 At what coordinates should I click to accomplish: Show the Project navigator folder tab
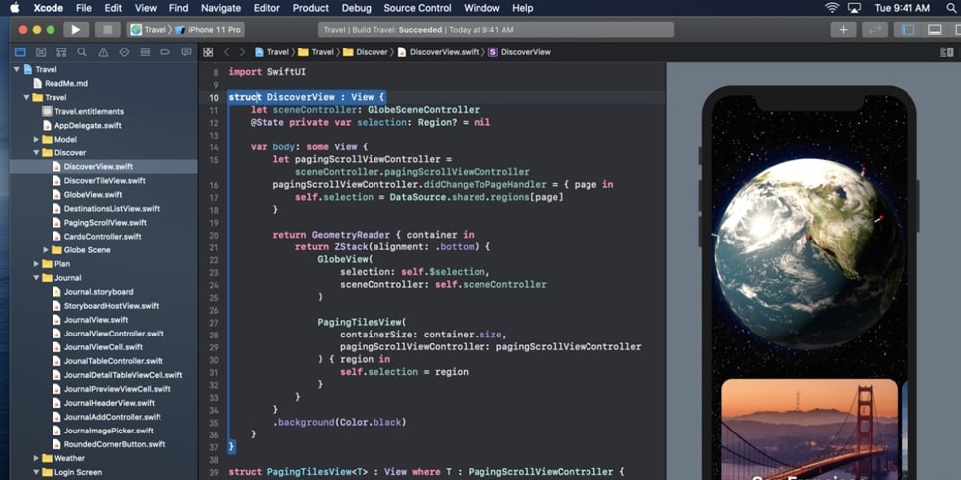click(20, 52)
